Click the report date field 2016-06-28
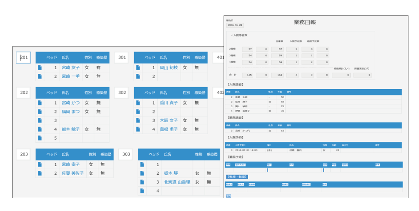This screenshot has width=419, height=211. [x=235, y=25]
